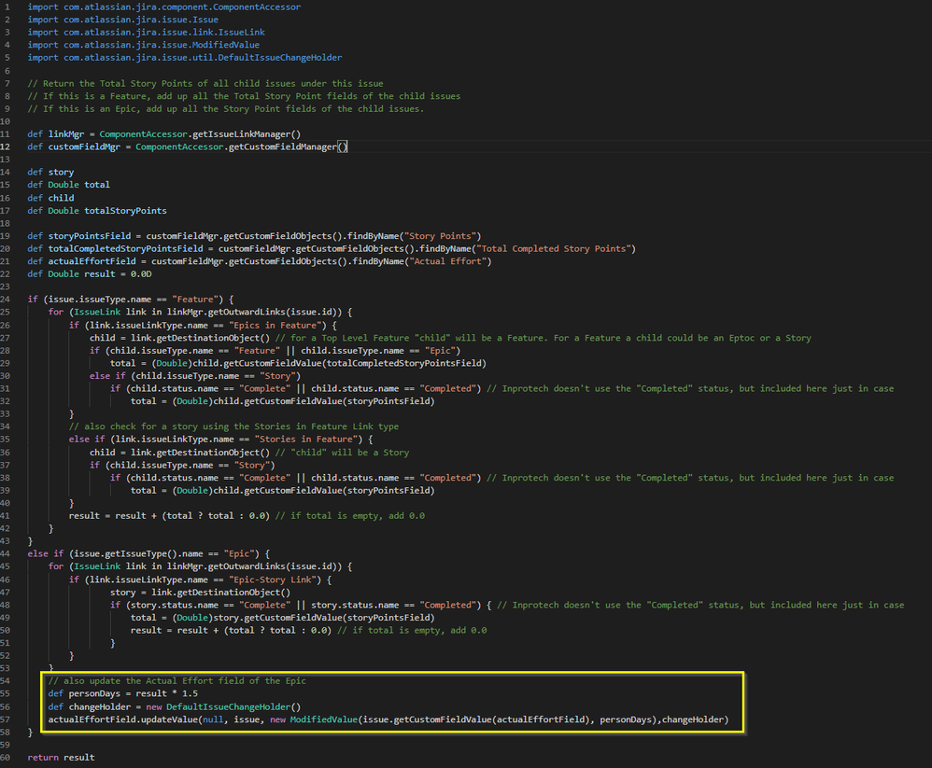
Task: Click comment line starting 'If this is an Epic'
Action: tap(226, 108)
